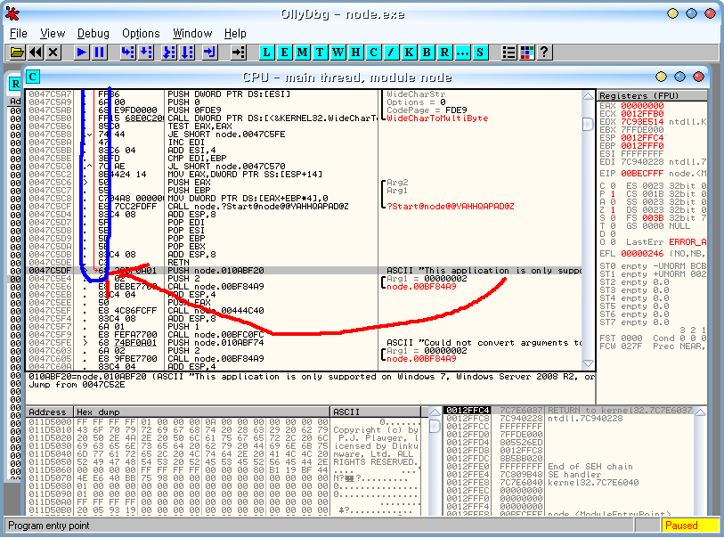This screenshot has height=538, width=724.
Task: Click the ESP register value 0012FFC4
Action: point(642,137)
